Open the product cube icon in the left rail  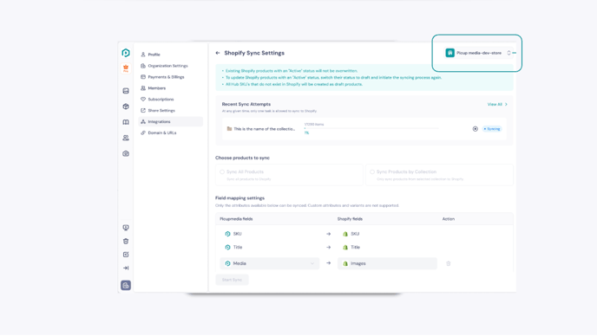coord(126,107)
